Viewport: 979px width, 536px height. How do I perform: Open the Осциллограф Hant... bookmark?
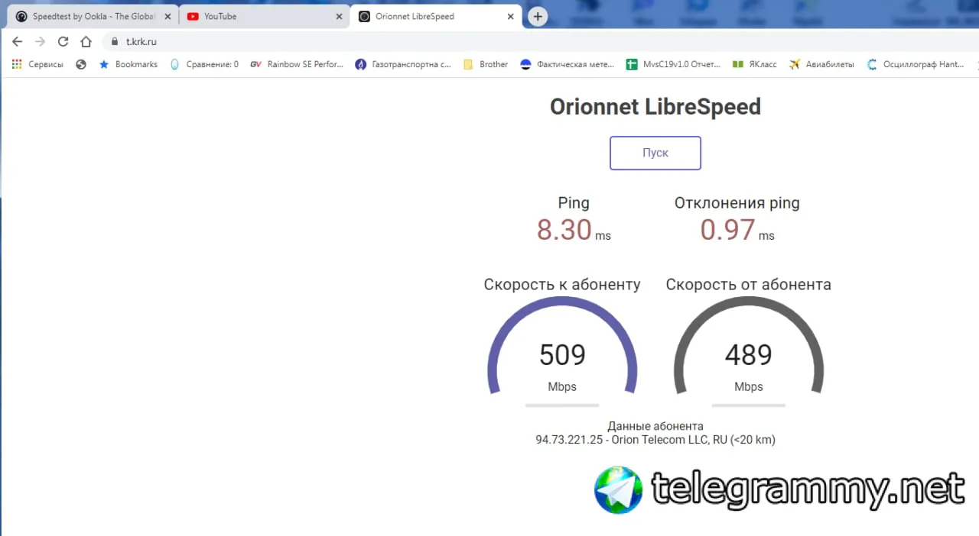point(915,64)
